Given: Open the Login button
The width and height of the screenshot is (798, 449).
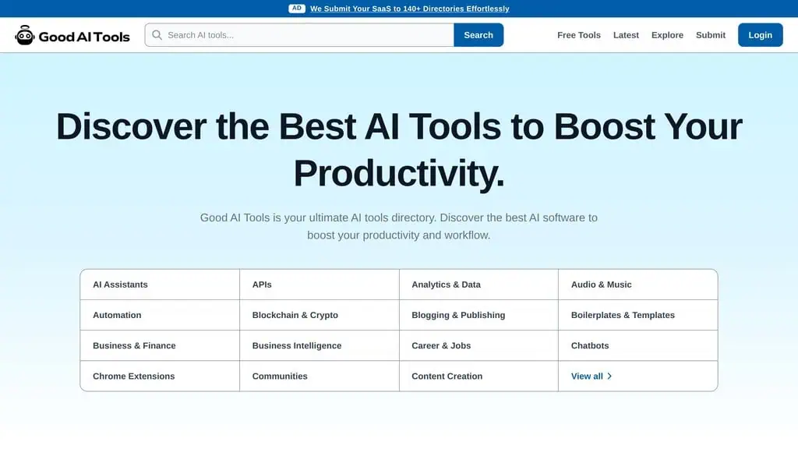Looking at the screenshot, I should coord(761,34).
